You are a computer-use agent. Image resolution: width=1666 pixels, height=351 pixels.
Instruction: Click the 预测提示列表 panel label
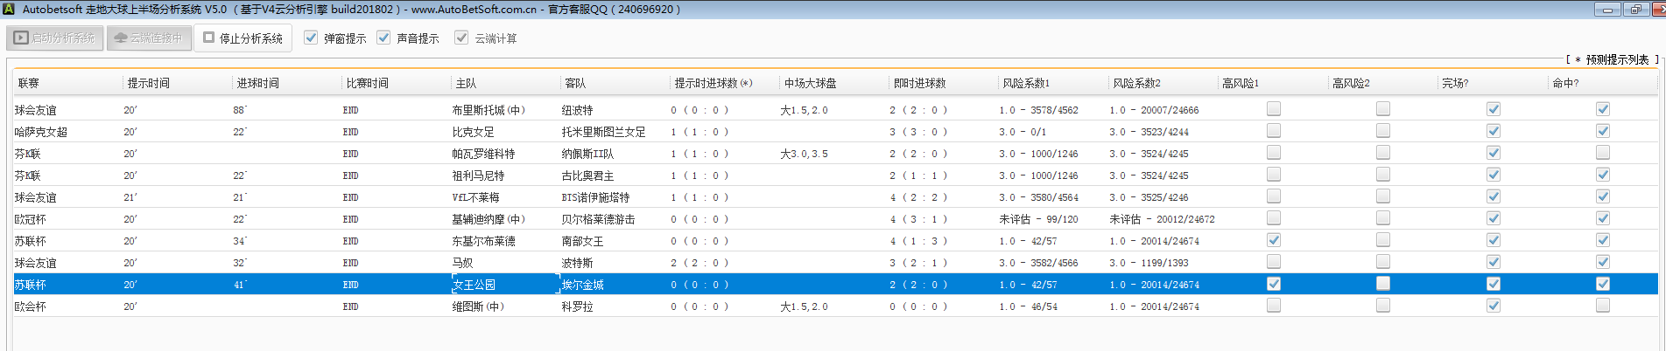tap(1616, 59)
